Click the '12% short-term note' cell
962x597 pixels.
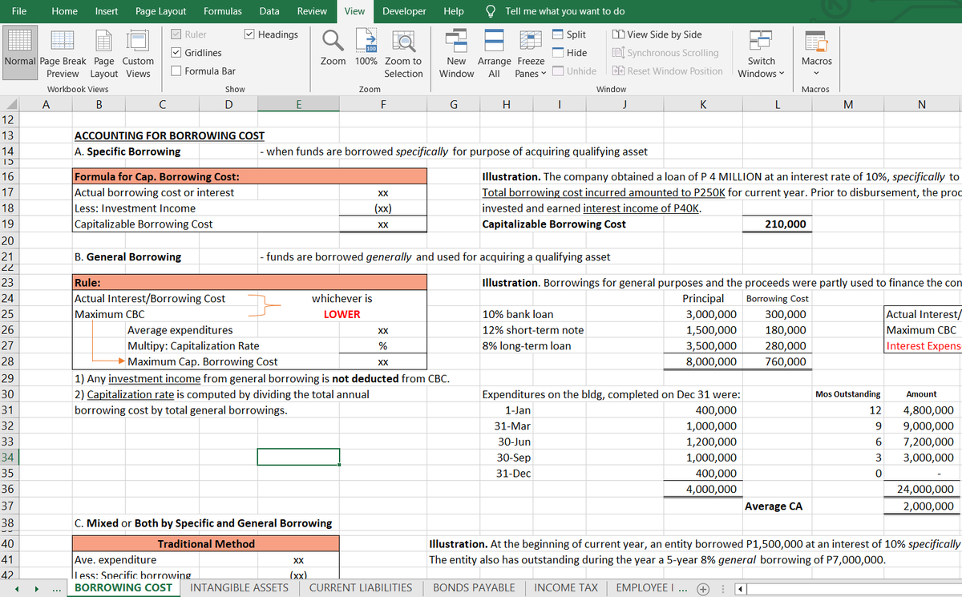[532, 330]
